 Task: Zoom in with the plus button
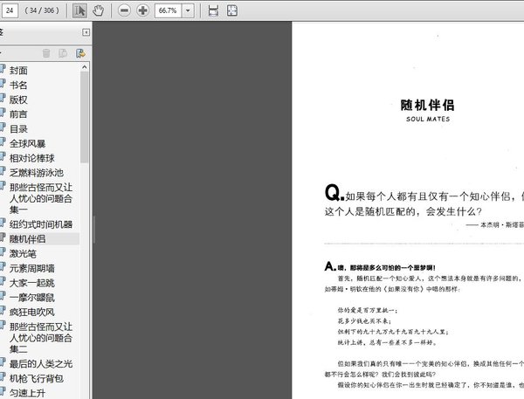(x=142, y=10)
